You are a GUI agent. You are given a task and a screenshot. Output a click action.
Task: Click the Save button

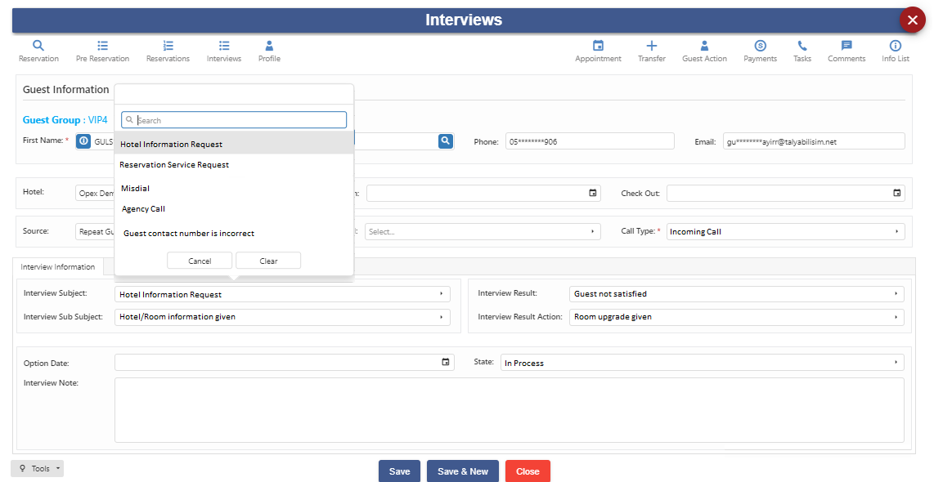(x=400, y=471)
